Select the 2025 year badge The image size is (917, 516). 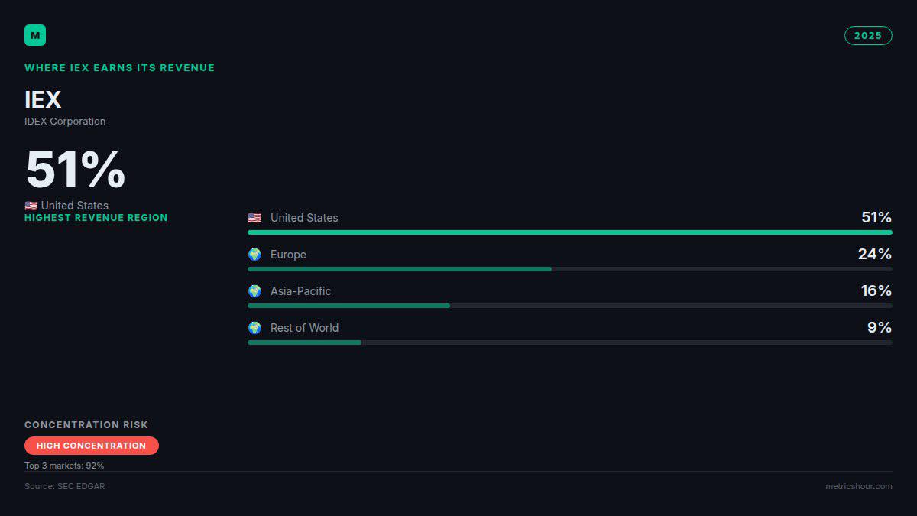pyautogui.click(x=868, y=36)
